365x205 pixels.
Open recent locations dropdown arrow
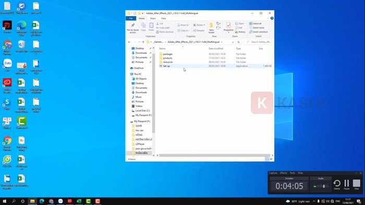point(139,42)
